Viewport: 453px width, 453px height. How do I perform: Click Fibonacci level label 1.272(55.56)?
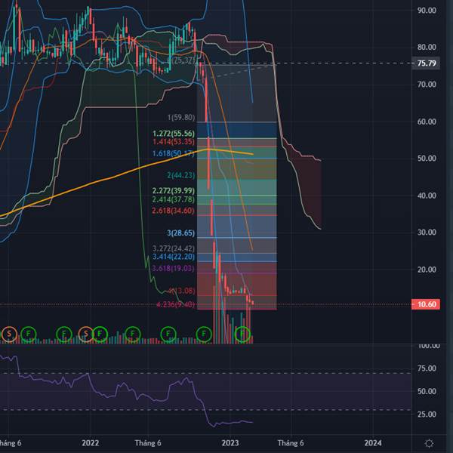tap(174, 134)
